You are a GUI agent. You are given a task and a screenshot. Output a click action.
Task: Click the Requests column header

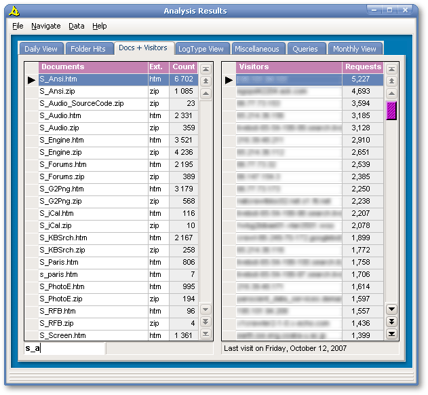point(363,67)
